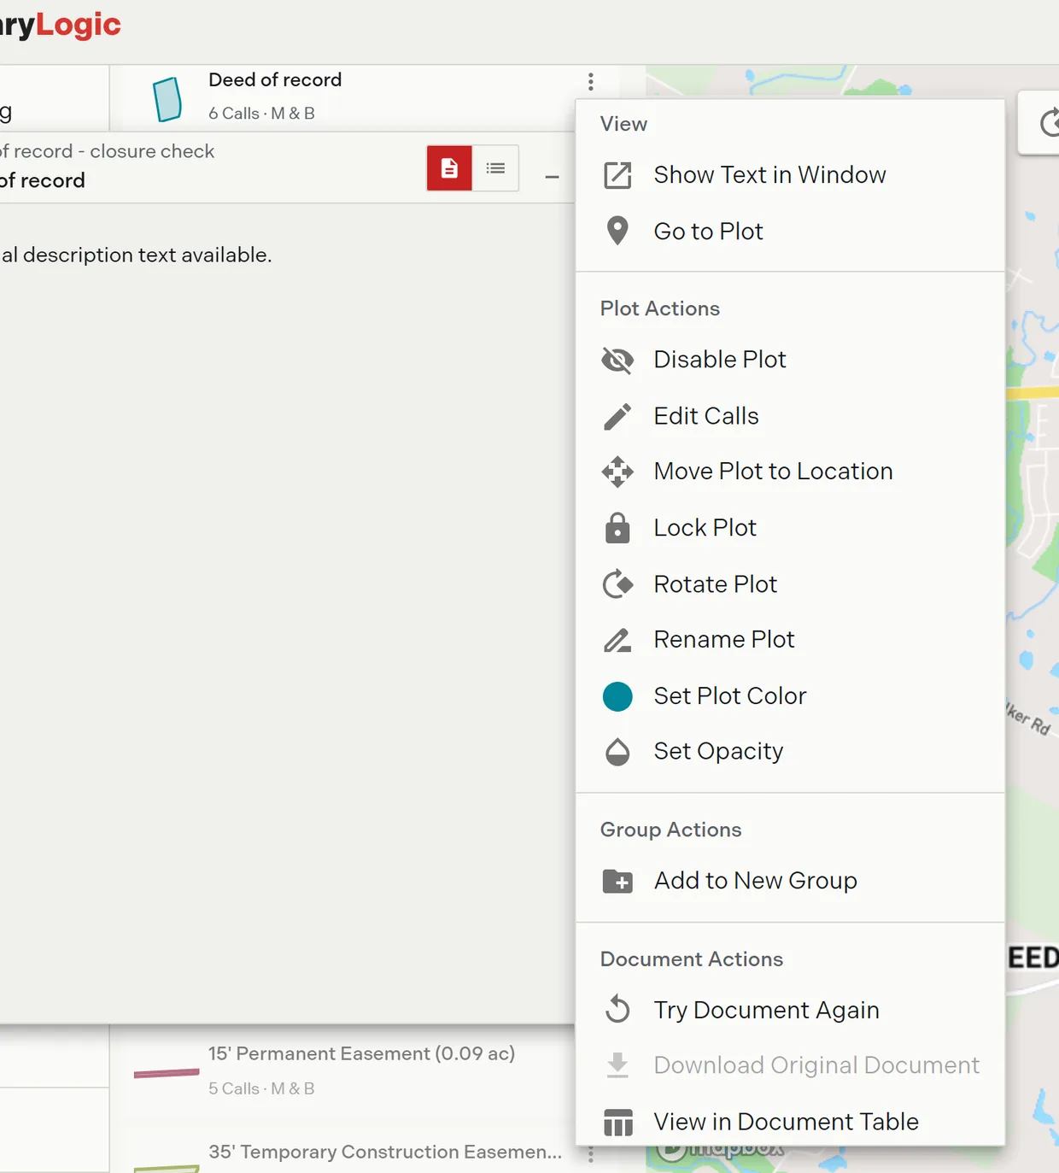Click the Rename Plot icon

tap(617, 640)
